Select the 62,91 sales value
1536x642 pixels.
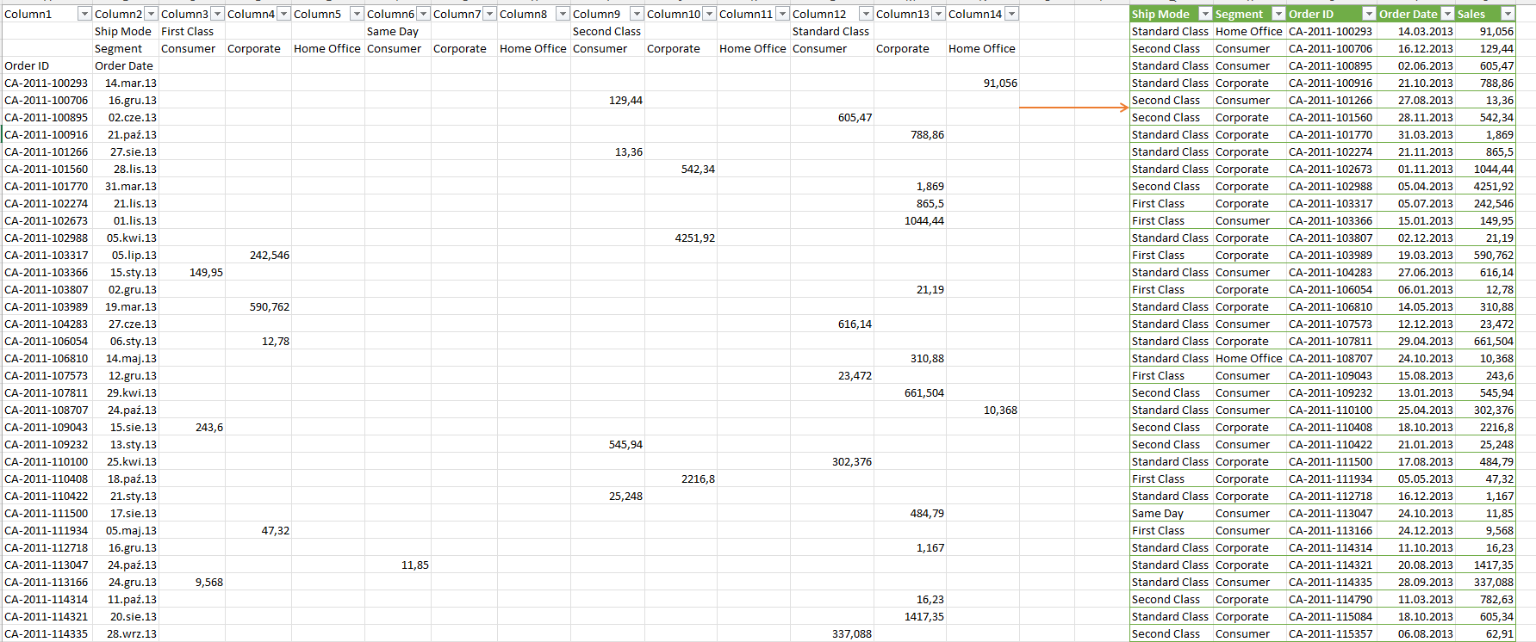point(1486,634)
